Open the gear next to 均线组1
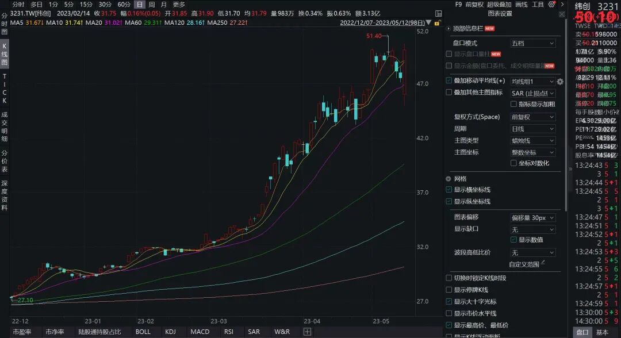Screen dimensions: 621x338 [x=560, y=82]
